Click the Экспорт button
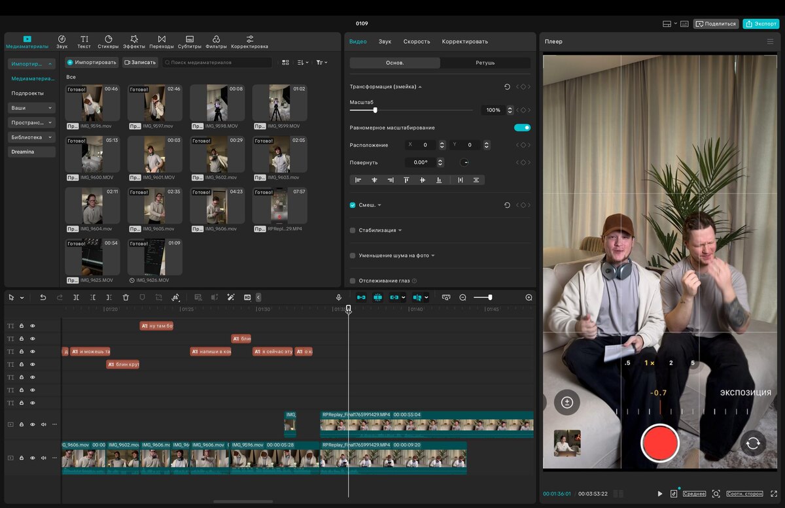Image resolution: width=785 pixels, height=508 pixels. coord(761,24)
